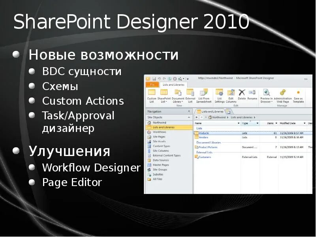This screenshot has width=316, height=237.
Task: Open Site Groups in the navigation pane
Action: pos(169,169)
